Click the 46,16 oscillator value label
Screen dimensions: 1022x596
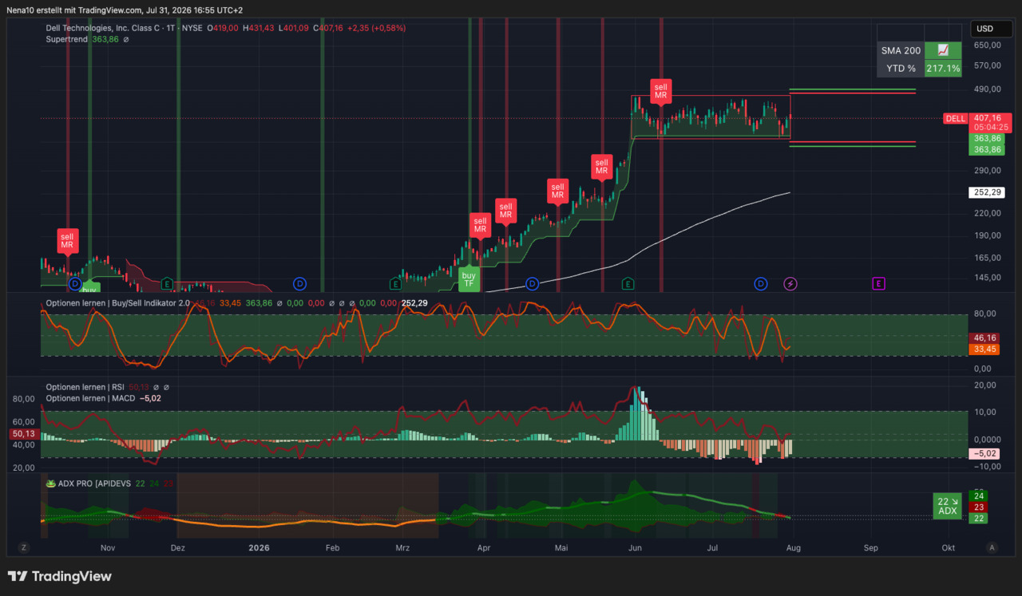coord(985,338)
